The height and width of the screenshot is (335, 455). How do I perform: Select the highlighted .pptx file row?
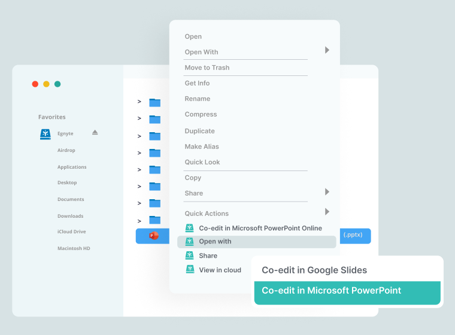point(357,236)
